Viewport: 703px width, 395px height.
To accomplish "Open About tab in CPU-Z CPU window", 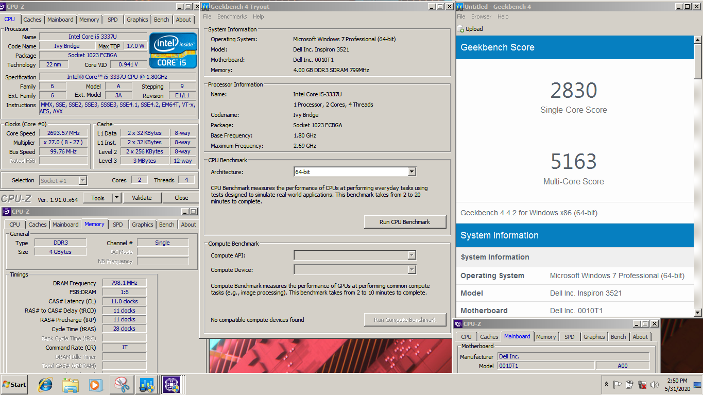I will (183, 20).
